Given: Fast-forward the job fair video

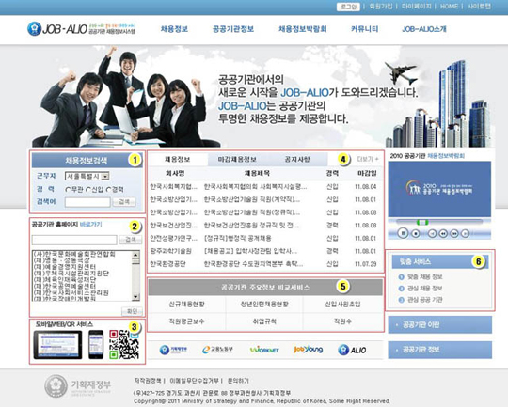Looking at the screenshot, I should coord(454,233).
